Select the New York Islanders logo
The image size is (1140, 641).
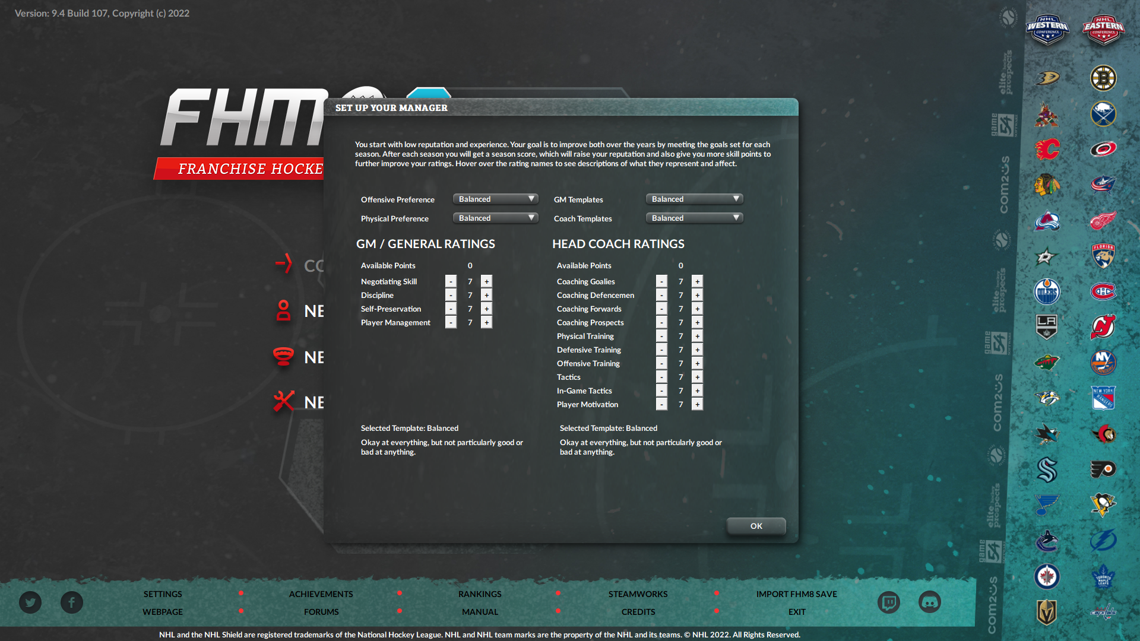[x=1103, y=363]
